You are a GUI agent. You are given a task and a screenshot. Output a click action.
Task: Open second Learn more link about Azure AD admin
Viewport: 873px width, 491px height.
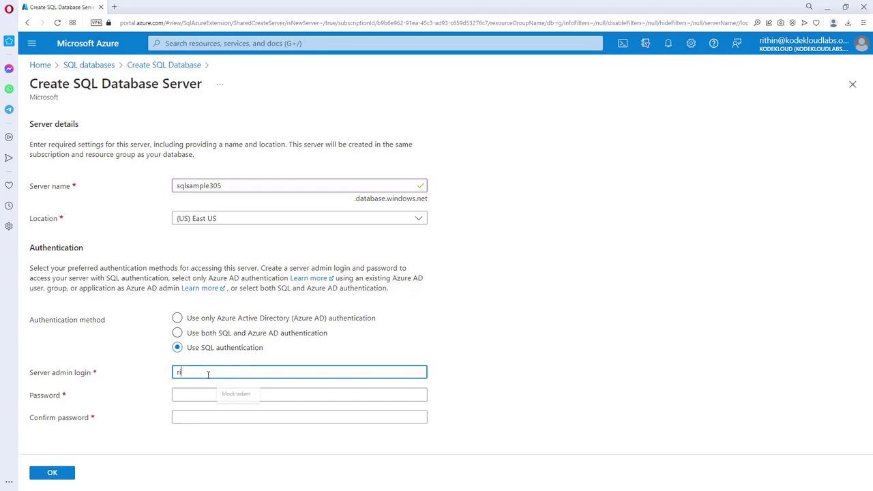click(x=203, y=288)
